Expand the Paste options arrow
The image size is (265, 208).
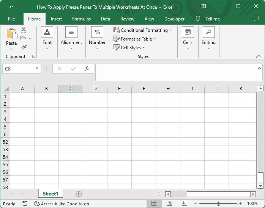click(11, 49)
